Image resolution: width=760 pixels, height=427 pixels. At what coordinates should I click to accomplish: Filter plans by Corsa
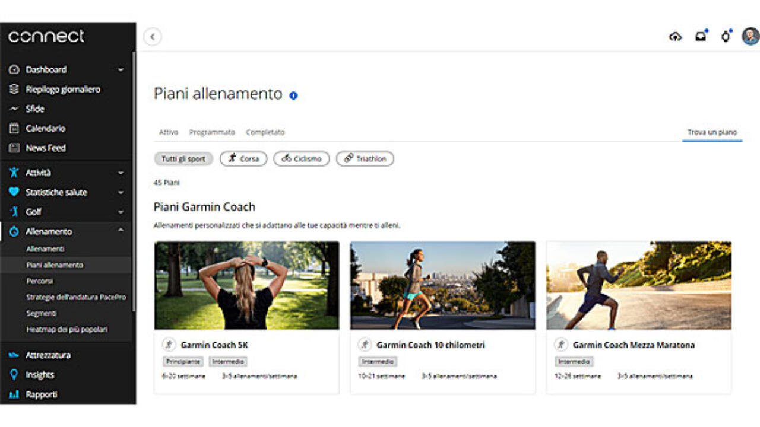pyautogui.click(x=243, y=159)
